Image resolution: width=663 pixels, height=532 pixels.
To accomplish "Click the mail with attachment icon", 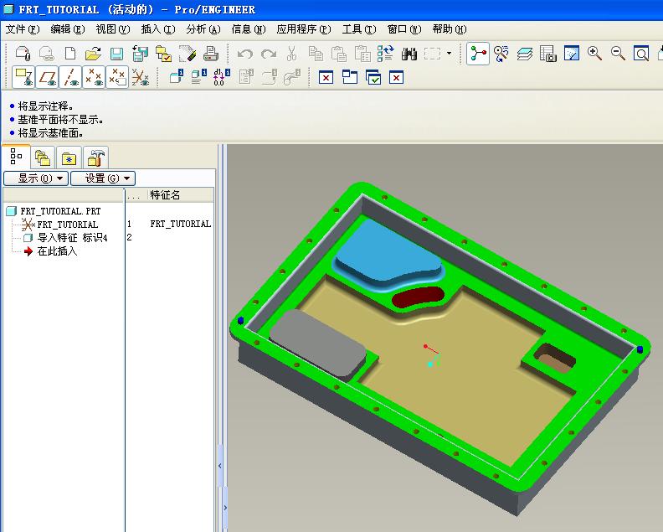I will 23,54.
